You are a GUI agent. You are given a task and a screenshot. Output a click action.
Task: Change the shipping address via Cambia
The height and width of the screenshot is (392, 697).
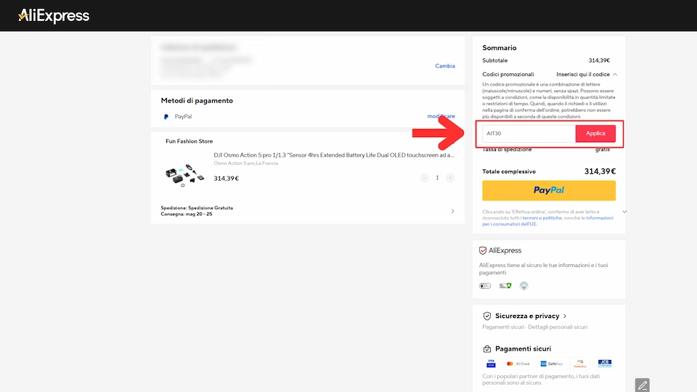coord(444,66)
